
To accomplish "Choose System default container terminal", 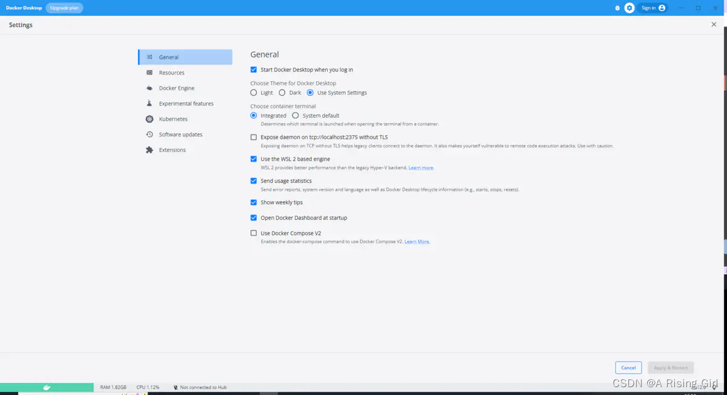I will point(296,115).
